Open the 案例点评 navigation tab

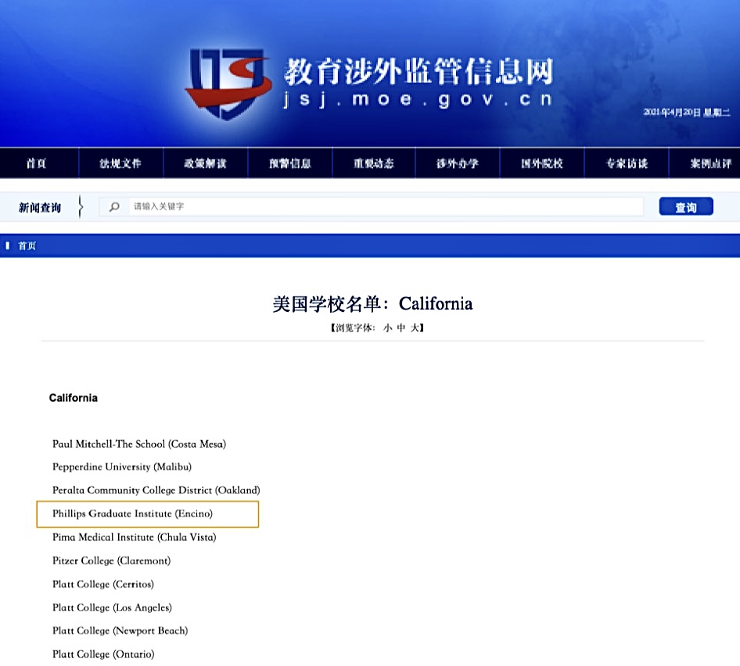(x=711, y=163)
